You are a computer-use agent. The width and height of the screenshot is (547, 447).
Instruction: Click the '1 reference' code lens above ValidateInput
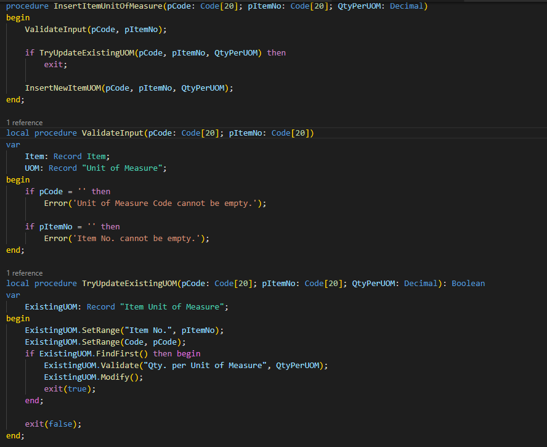pos(25,123)
